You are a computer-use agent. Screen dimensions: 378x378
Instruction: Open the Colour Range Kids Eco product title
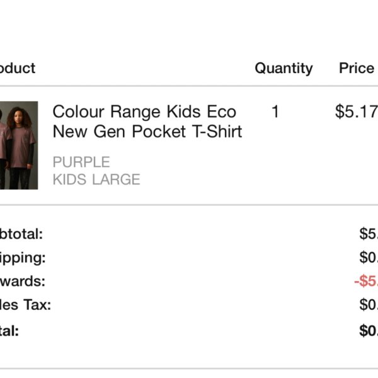tap(144, 112)
